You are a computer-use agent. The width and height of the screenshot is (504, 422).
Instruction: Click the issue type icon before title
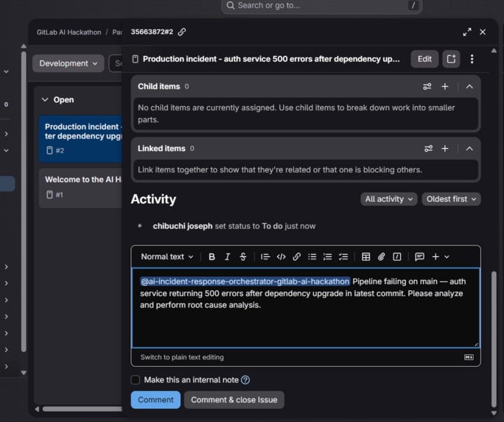[x=136, y=59]
